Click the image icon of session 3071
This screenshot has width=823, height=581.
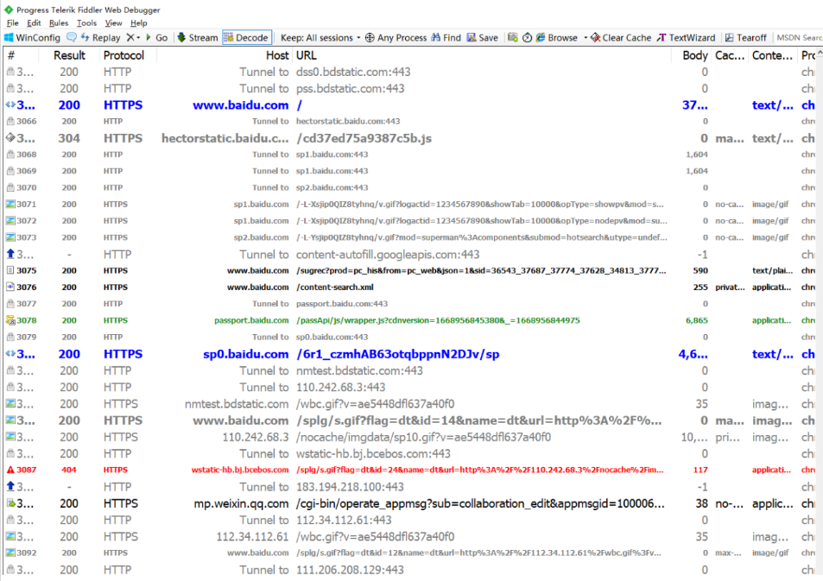[10, 204]
